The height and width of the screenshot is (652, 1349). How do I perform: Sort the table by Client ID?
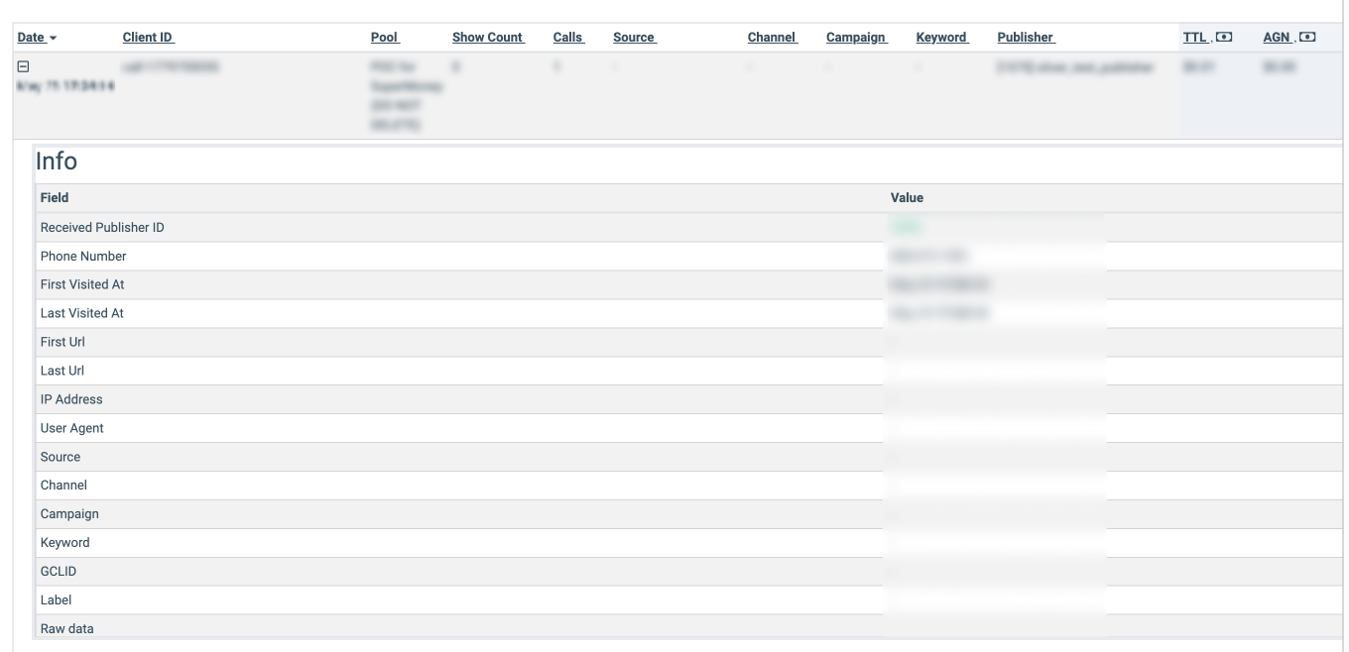tap(148, 38)
